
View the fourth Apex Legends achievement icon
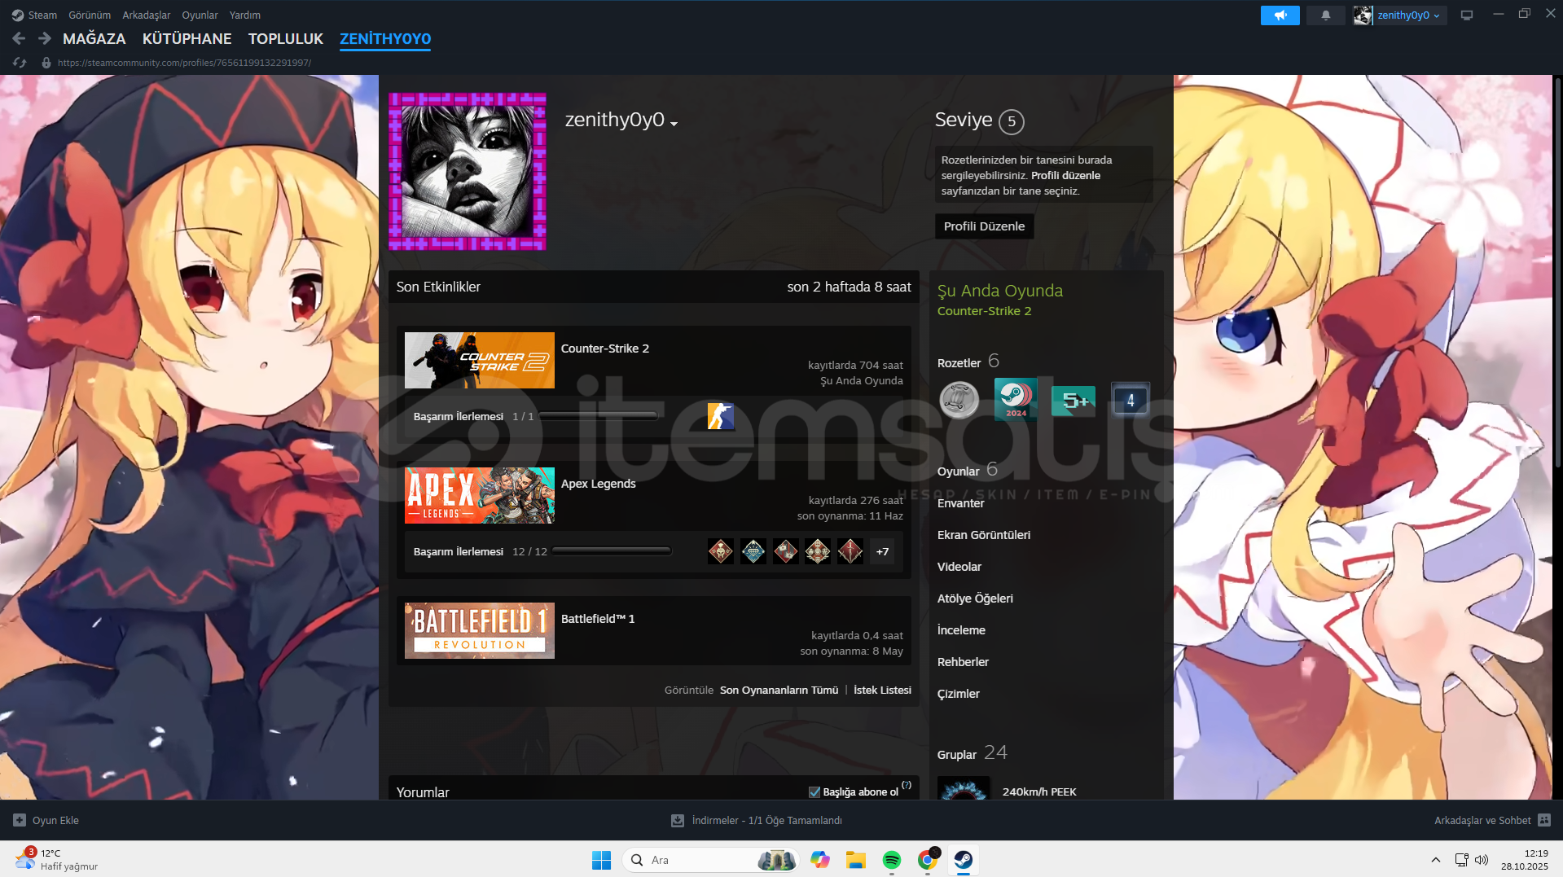(818, 551)
